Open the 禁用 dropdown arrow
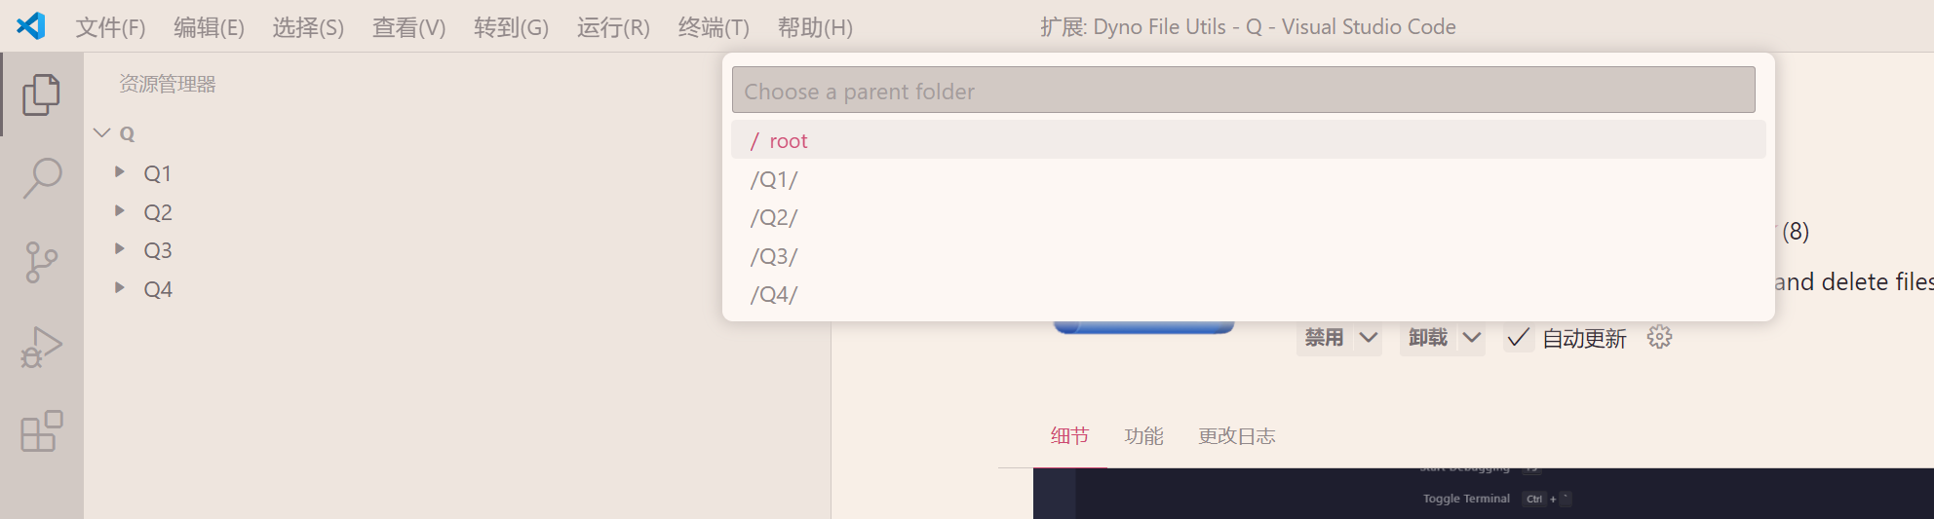The width and height of the screenshot is (1934, 519). click(1369, 338)
